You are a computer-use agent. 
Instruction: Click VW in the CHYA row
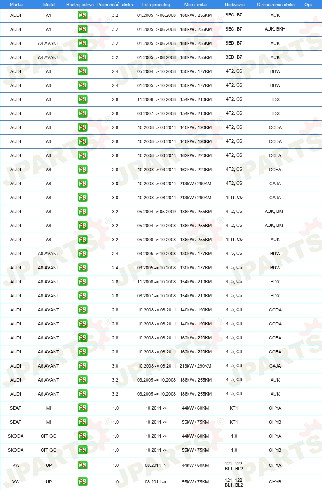(x=16, y=465)
